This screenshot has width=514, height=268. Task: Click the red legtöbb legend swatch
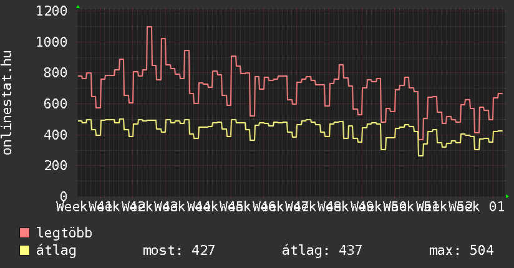pos(25,234)
